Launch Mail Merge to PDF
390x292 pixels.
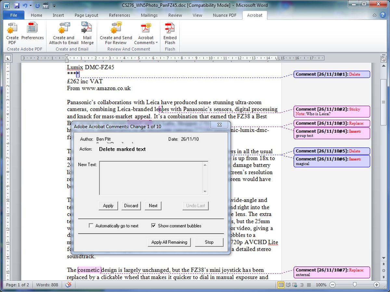(x=87, y=33)
